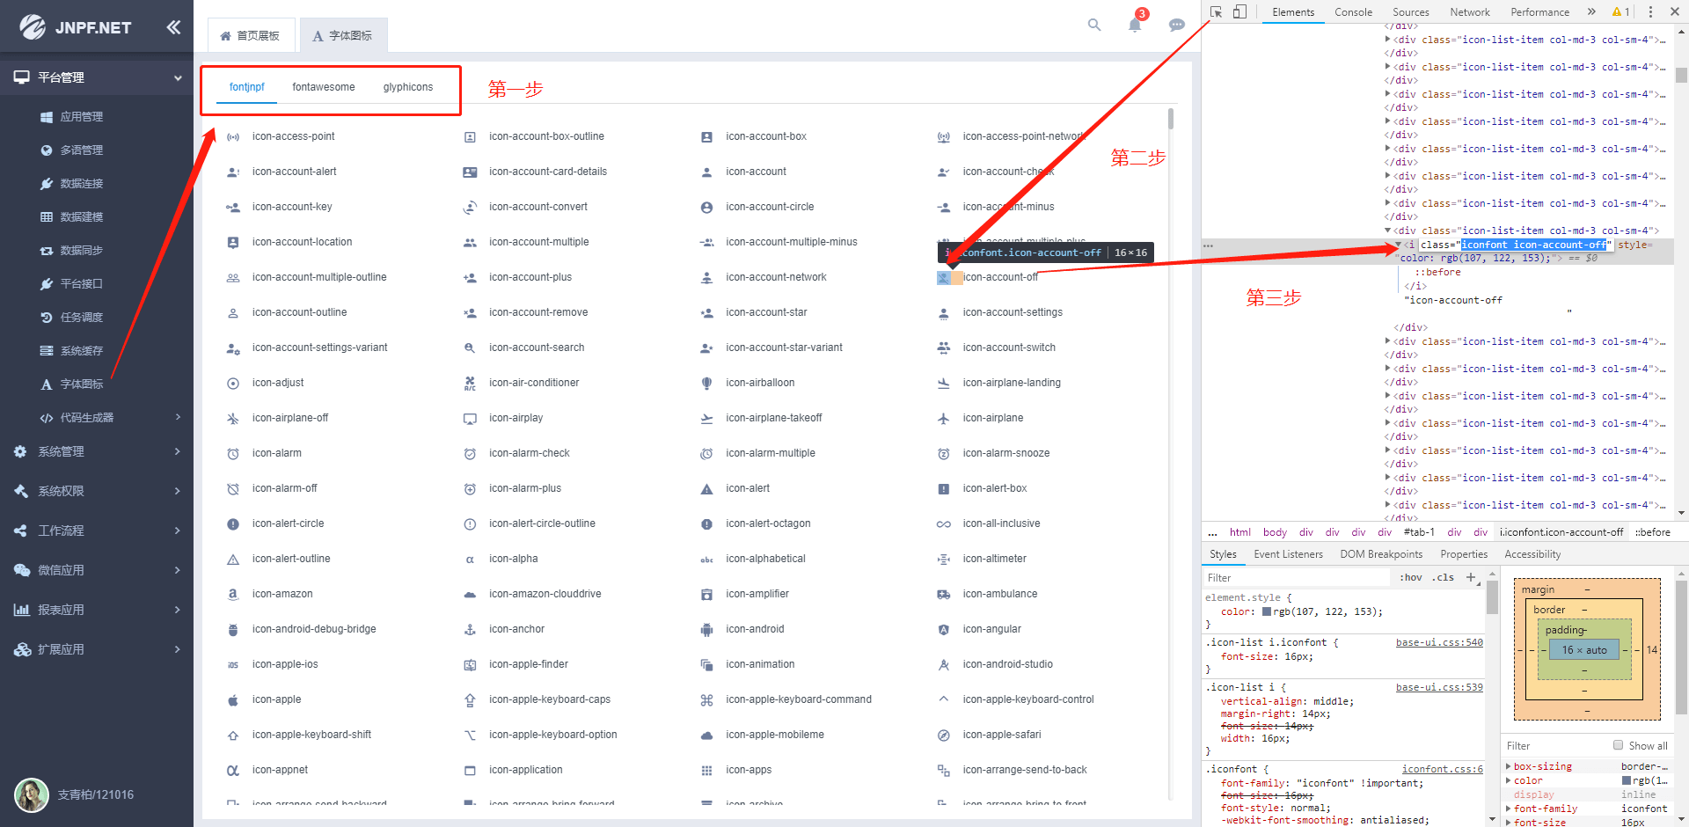The width and height of the screenshot is (1689, 827).
Task: Click the Styles pane Filter input
Action: [x=1298, y=577]
